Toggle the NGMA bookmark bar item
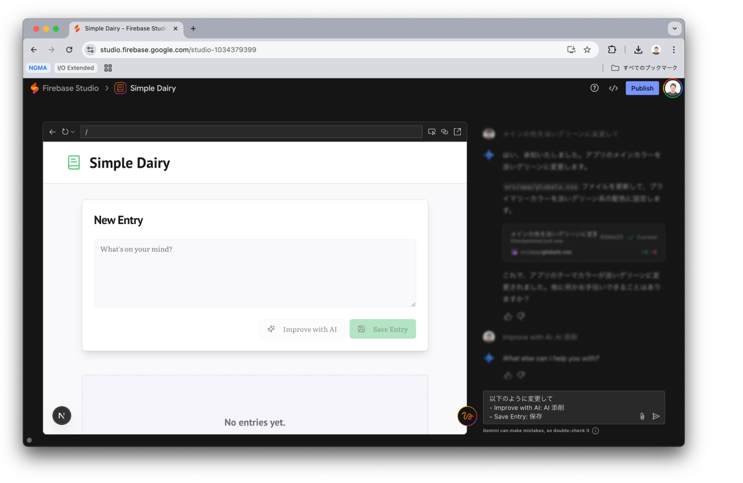Image resolution: width=743 pixels, height=483 pixels. [37, 67]
